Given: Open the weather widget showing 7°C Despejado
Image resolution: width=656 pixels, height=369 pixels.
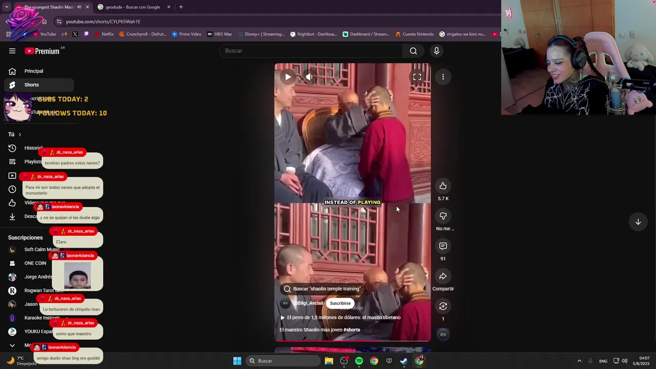Looking at the screenshot, I should 22,361.
